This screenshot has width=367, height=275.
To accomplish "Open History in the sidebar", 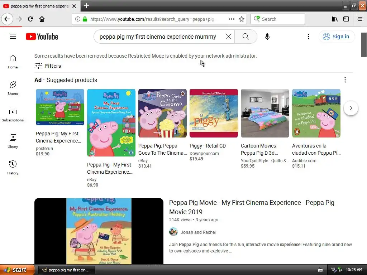I will 13,168.
